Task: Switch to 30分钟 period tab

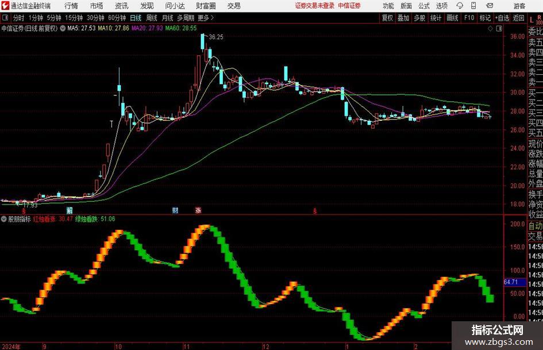Action: 95,18
